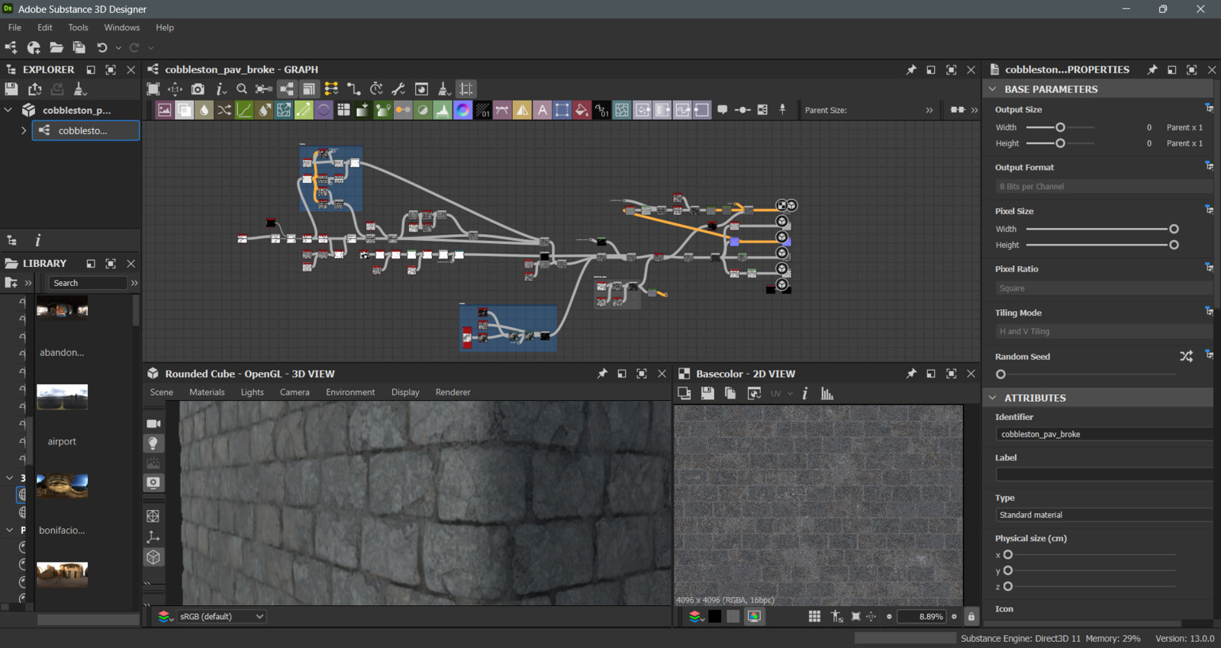This screenshot has height=648, width=1221.
Task: Click the open package folder icon
Action: pos(56,47)
